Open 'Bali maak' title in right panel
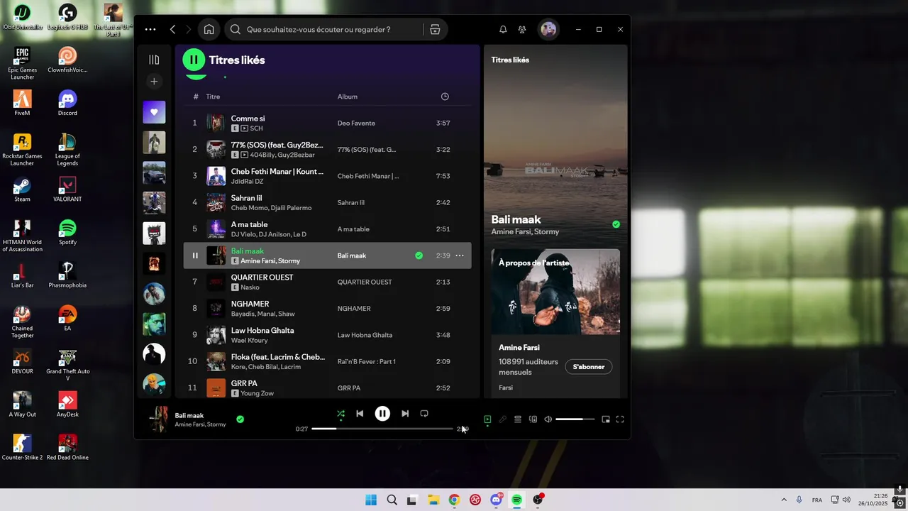This screenshot has height=511, width=908. pyautogui.click(x=516, y=219)
